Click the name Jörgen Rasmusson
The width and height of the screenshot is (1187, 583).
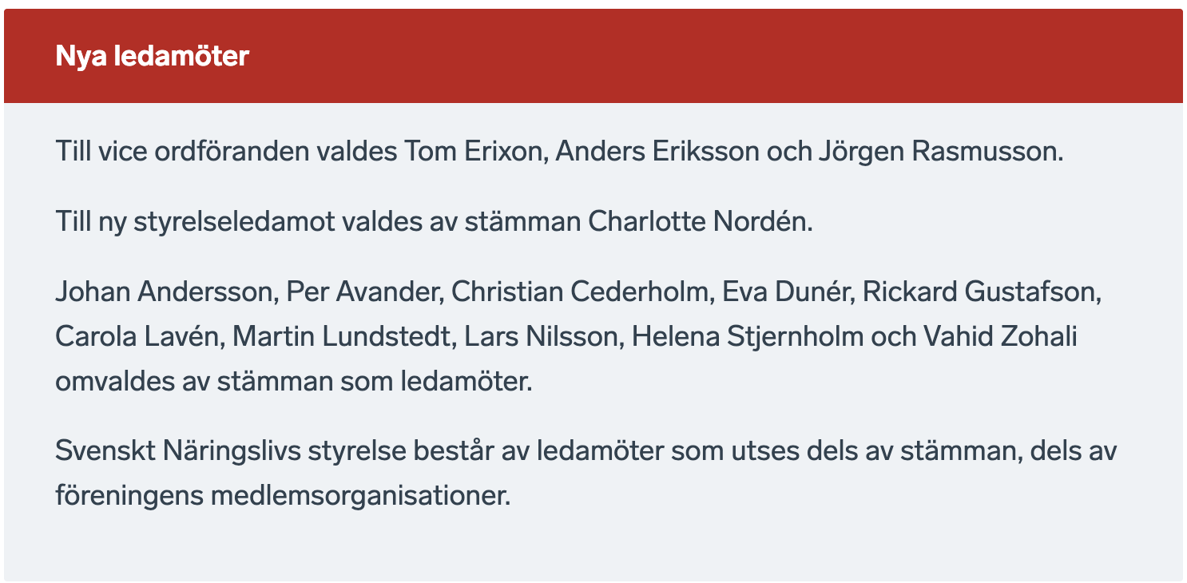[x=940, y=151]
